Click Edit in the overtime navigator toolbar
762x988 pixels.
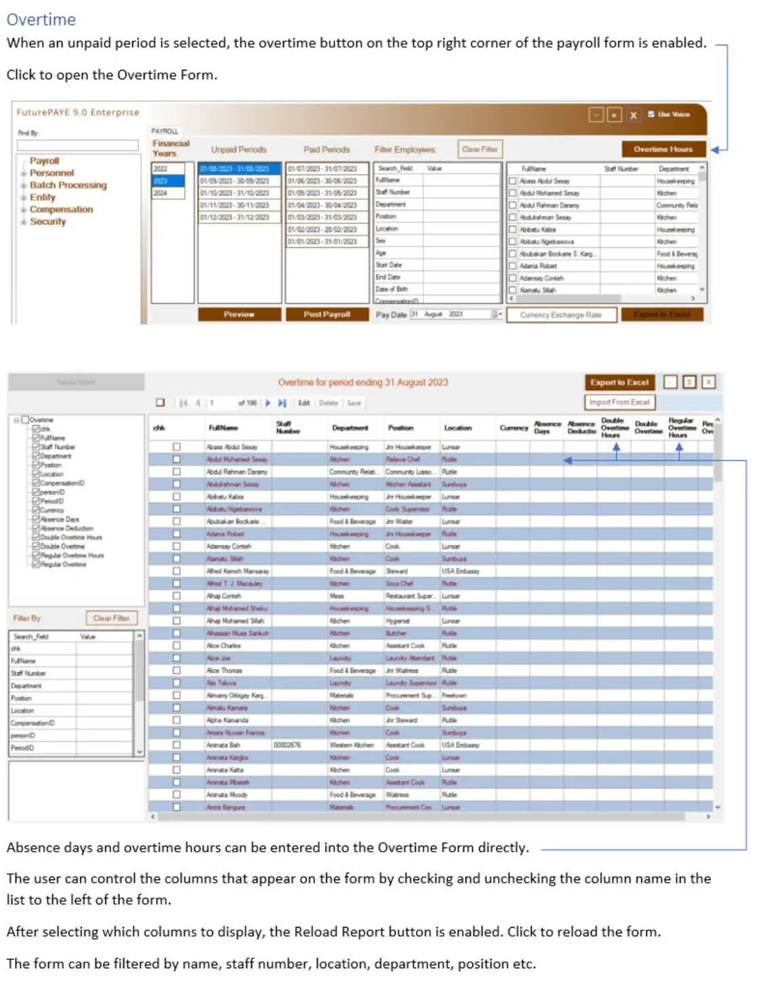point(304,403)
